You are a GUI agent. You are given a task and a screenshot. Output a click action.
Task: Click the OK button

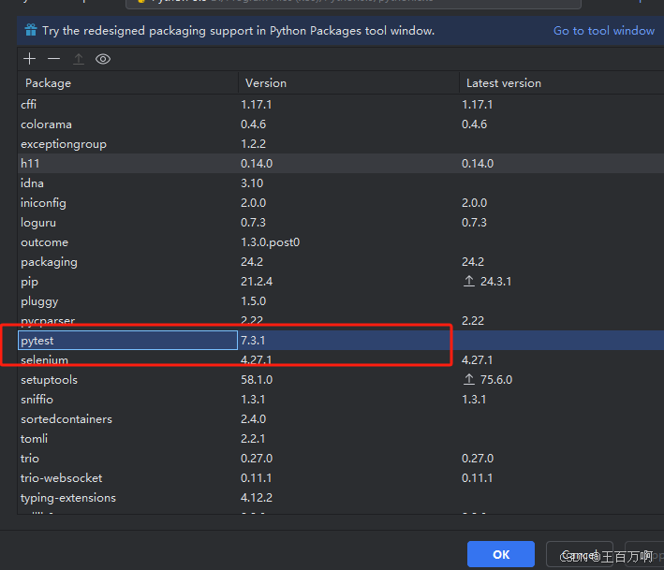(500, 554)
